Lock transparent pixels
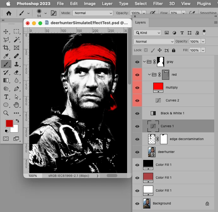The width and height of the screenshot is (218, 212). coord(146,50)
